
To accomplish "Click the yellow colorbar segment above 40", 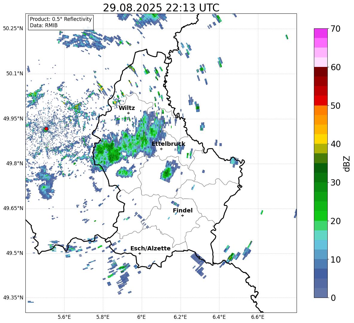I will click(321, 139).
